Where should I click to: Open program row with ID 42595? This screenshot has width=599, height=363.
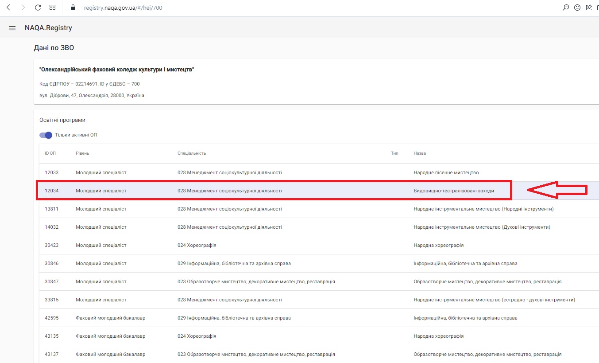pos(274,318)
